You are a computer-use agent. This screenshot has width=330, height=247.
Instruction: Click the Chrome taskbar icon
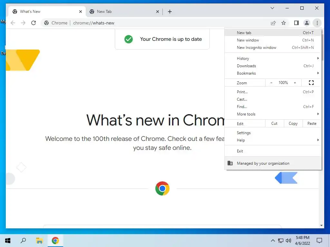click(55, 241)
